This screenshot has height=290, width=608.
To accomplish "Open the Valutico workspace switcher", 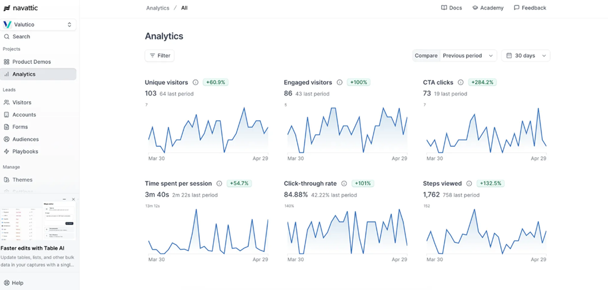I will (38, 24).
